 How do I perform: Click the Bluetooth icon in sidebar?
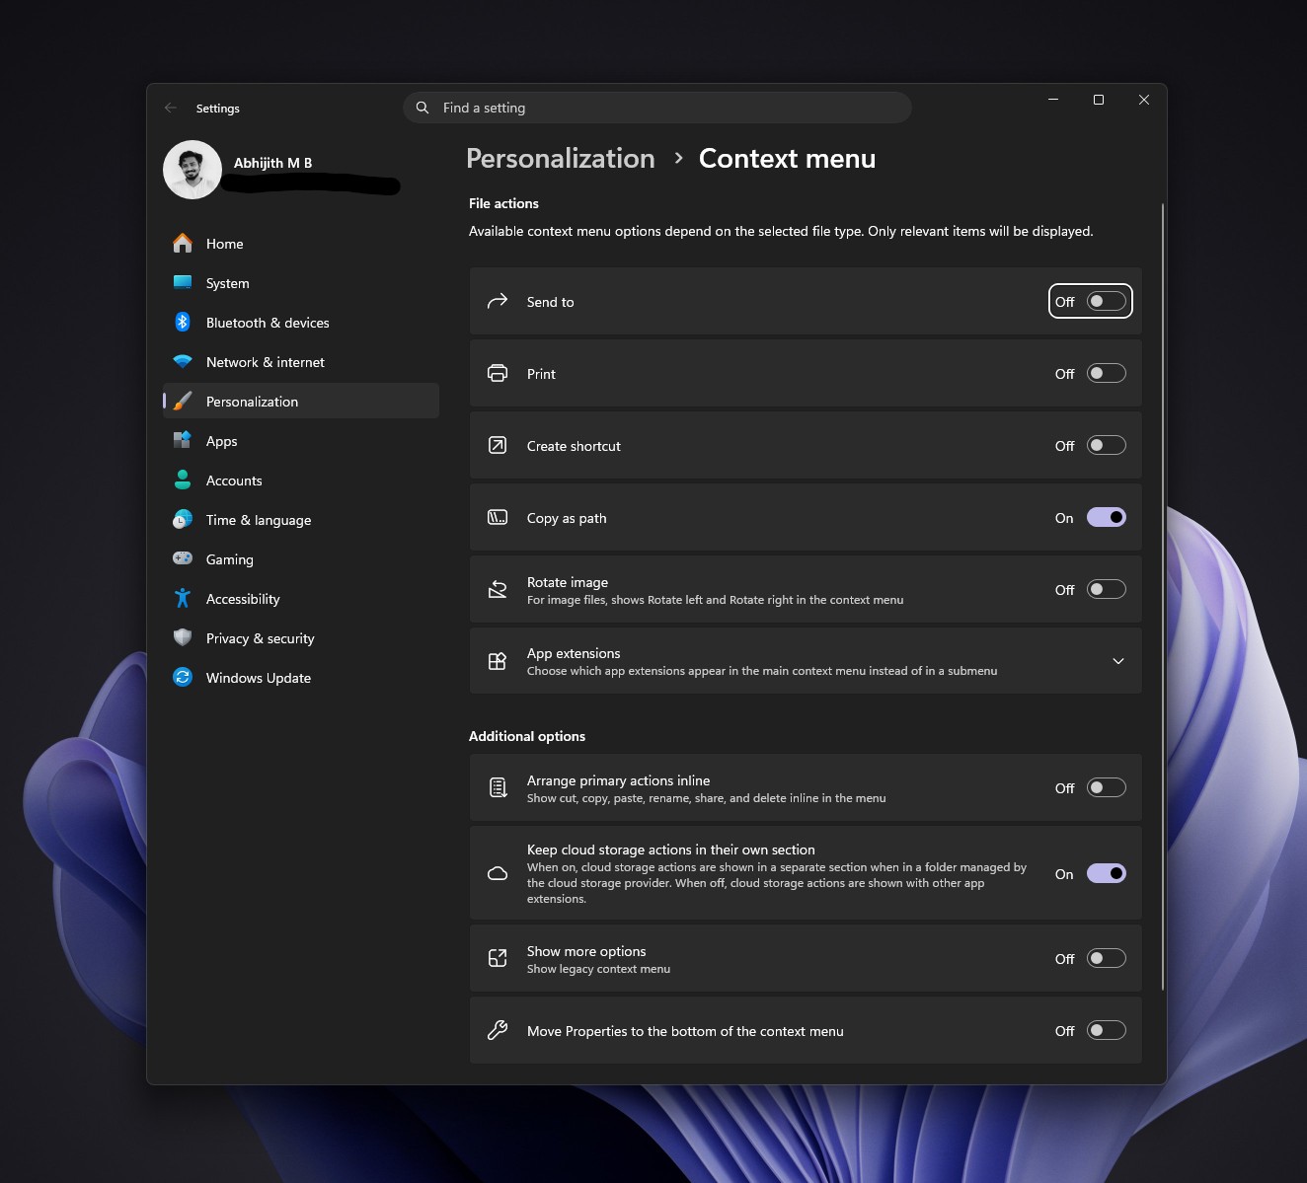pos(183,322)
